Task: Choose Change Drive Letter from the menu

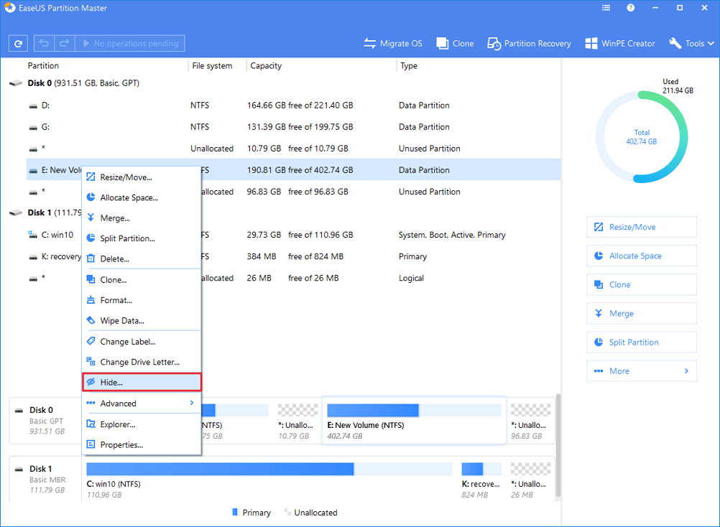Action: 142,362
